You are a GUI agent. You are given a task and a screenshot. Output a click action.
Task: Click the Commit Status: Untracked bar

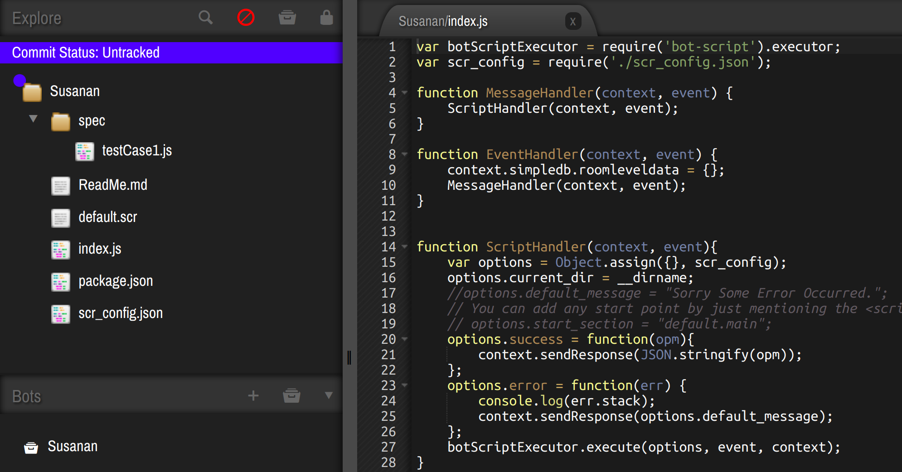click(171, 53)
